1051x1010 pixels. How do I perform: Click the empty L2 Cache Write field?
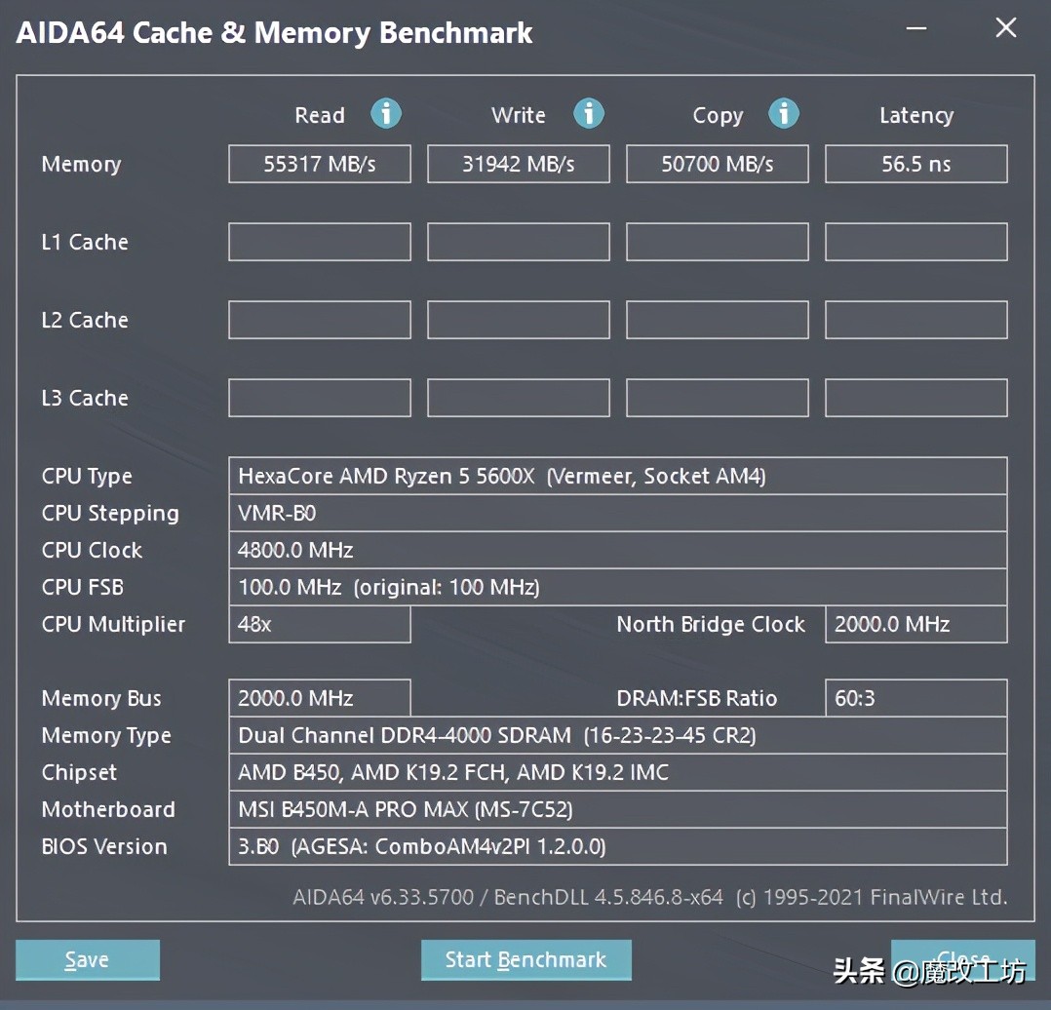point(518,320)
